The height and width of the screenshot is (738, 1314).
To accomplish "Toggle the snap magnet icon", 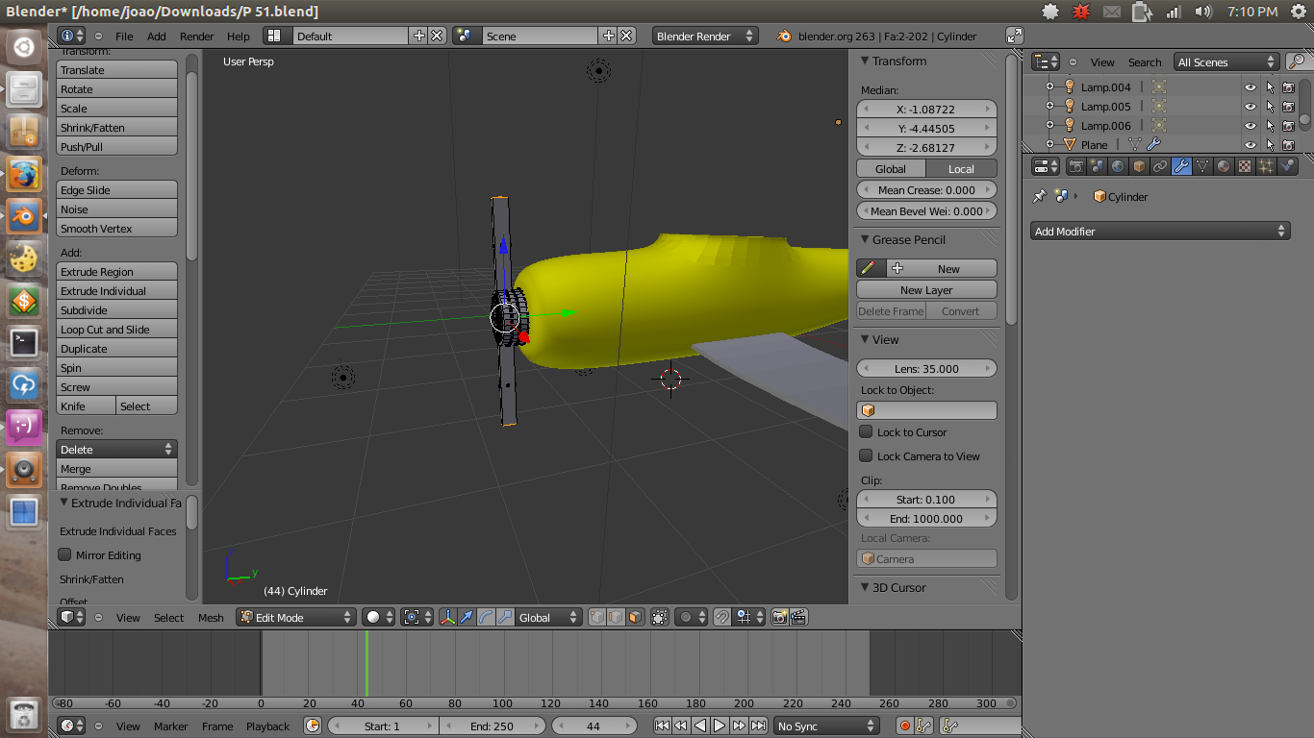I will pyautogui.click(x=720, y=618).
